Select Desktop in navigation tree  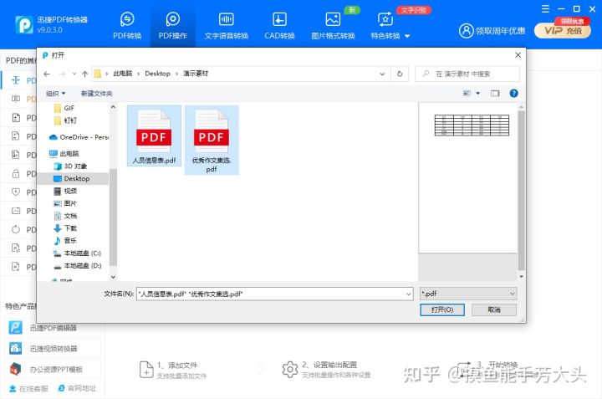71,178
